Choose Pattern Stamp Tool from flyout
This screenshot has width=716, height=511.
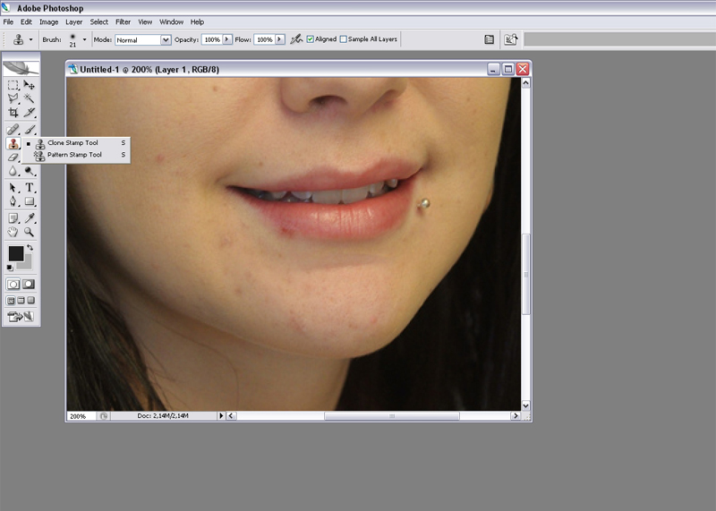[x=74, y=155]
